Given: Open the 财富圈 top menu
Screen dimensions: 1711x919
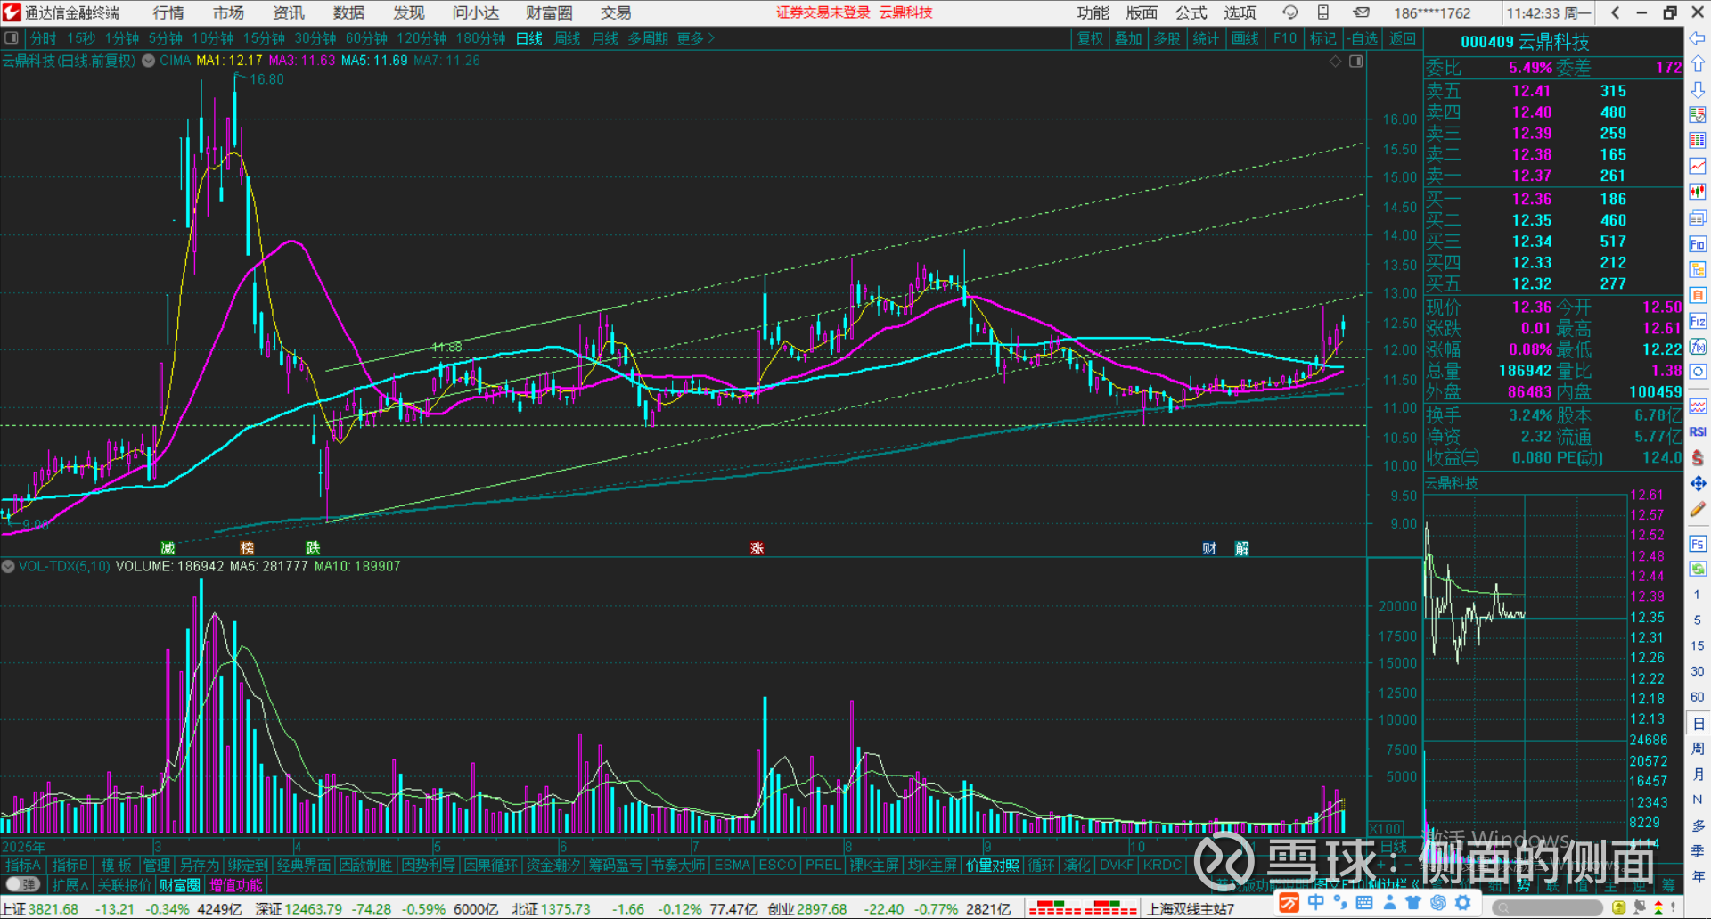Looking at the screenshot, I should pyautogui.click(x=549, y=12).
